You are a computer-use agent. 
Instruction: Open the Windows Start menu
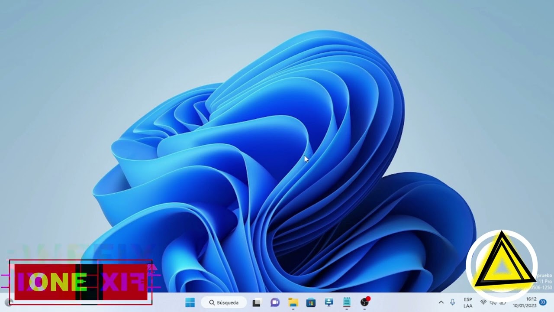[x=190, y=302]
